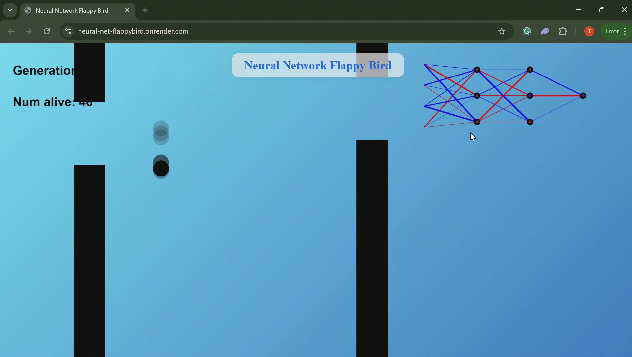Close the "Neural Network Flappy Bird" tab
632x357 pixels.
[128, 10]
